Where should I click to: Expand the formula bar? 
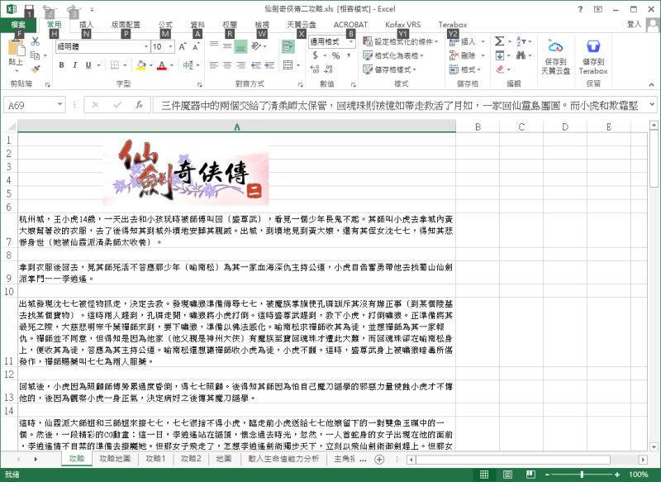click(652, 104)
